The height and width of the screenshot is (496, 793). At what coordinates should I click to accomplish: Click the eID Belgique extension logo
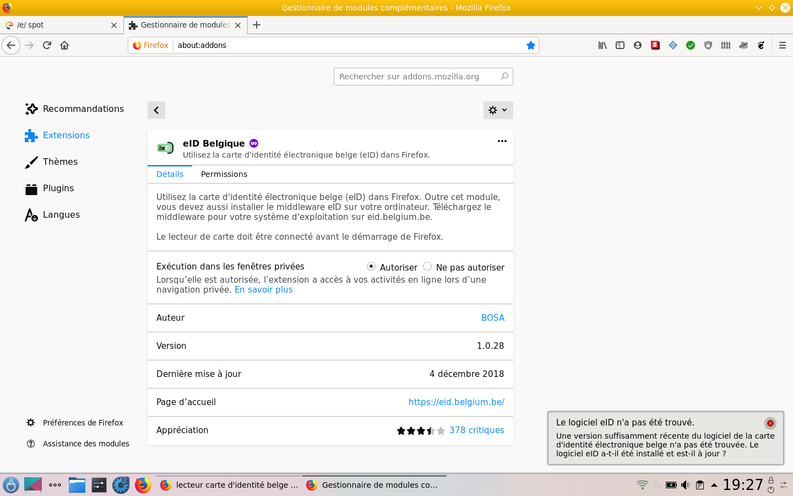pyautogui.click(x=165, y=148)
